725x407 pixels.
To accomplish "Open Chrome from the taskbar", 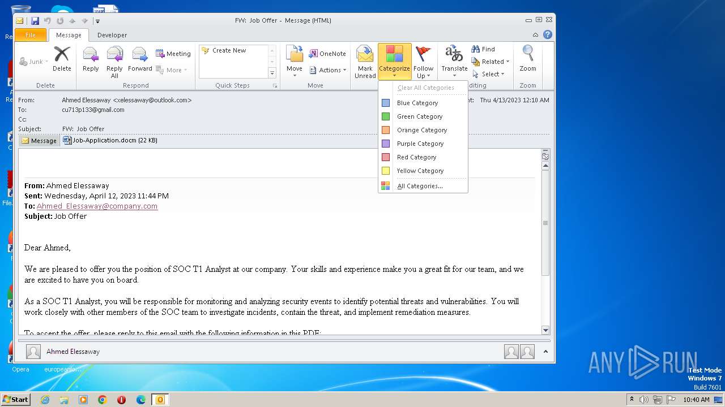I will [103, 400].
